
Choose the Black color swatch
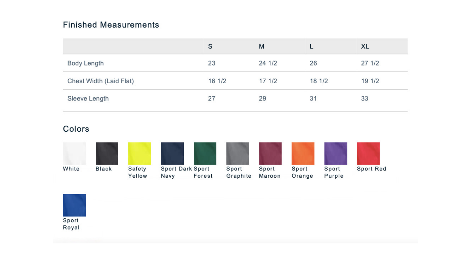(x=107, y=154)
